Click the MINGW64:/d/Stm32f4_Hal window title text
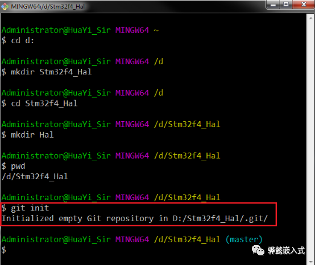 tap(48, 7)
